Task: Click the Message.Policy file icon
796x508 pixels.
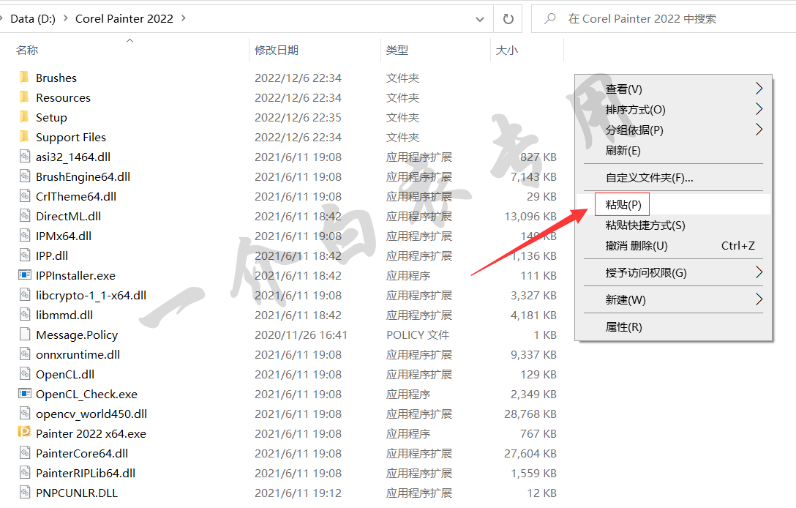Action: [x=24, y=335]
